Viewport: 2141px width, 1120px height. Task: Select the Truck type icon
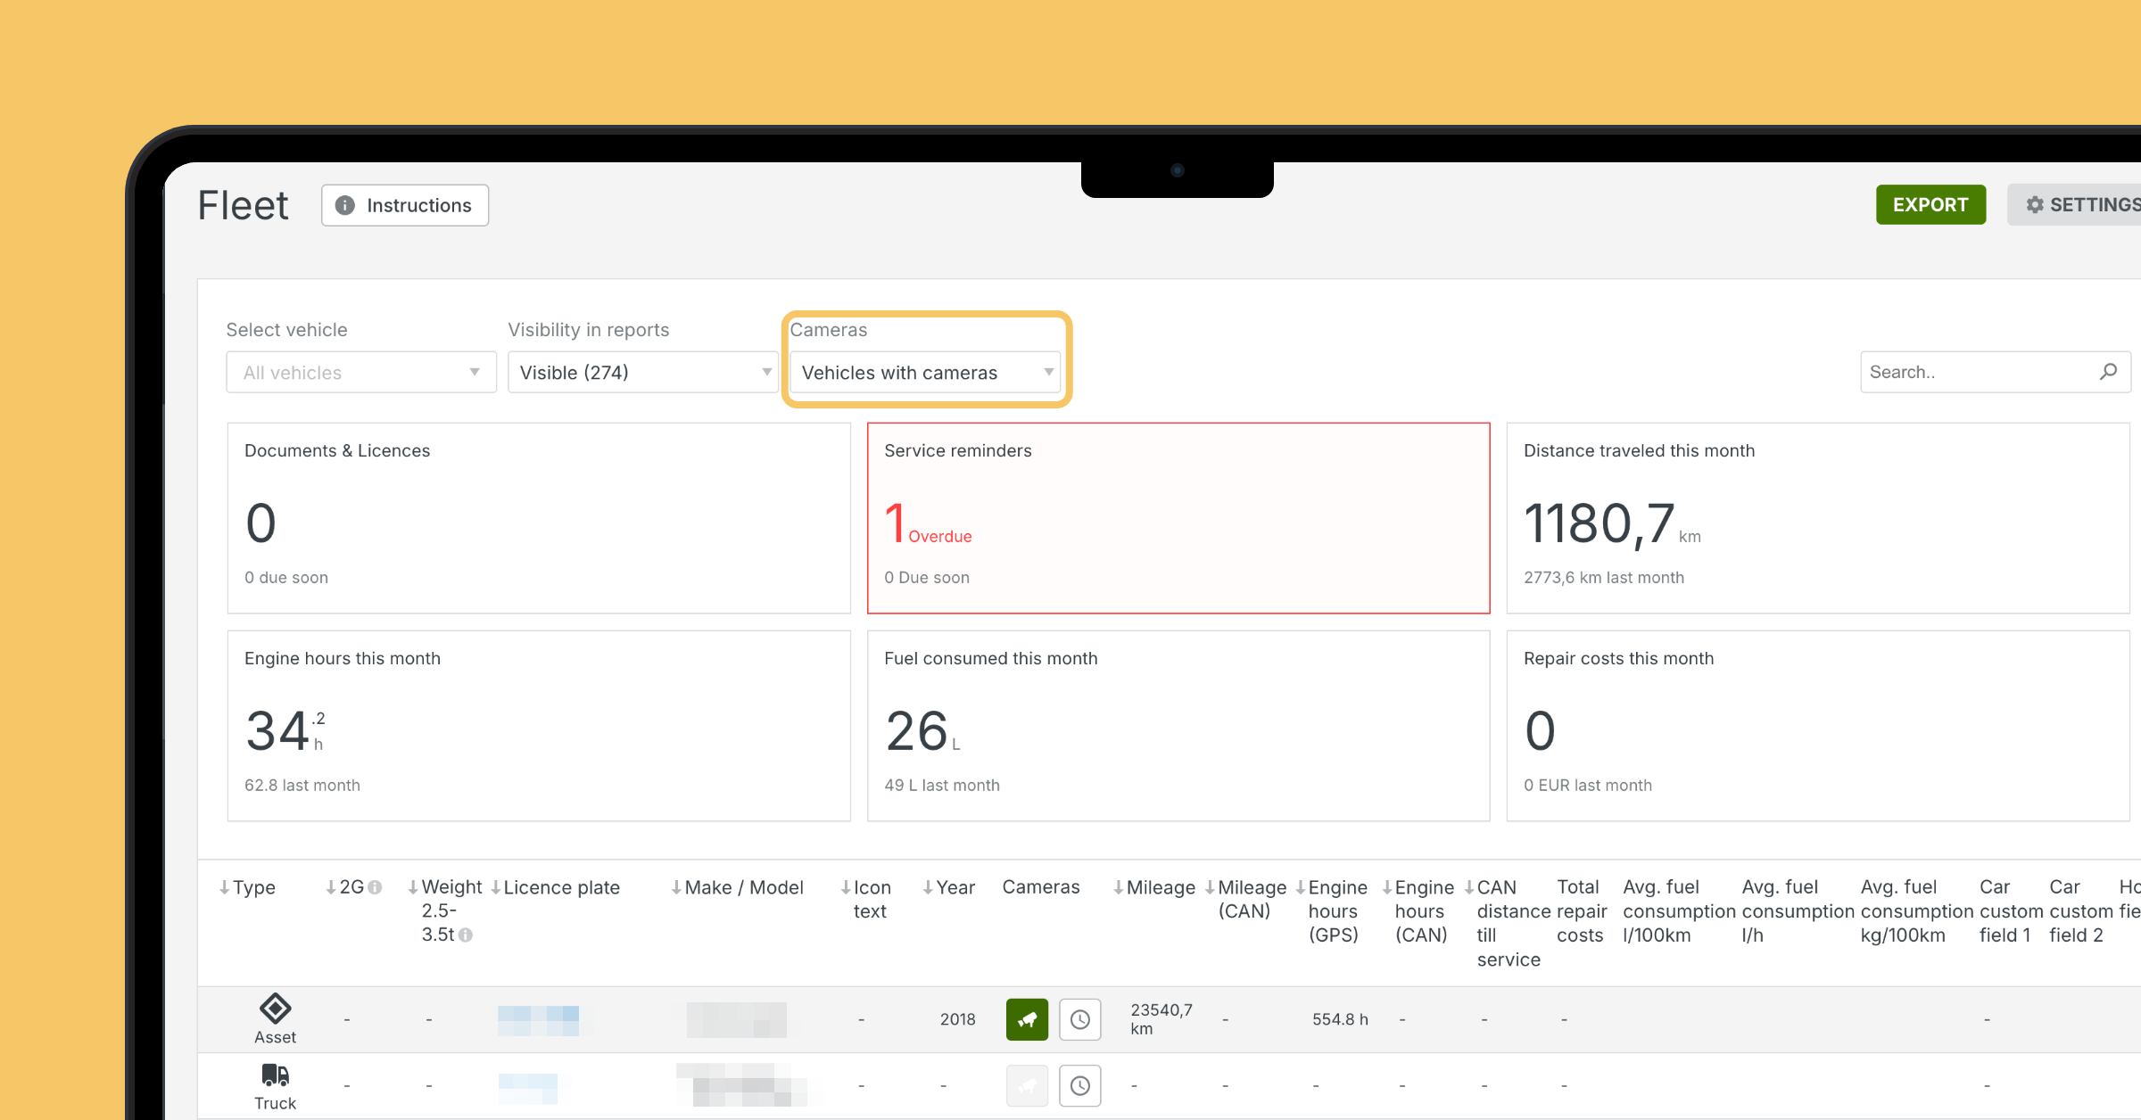(275, 1075)
